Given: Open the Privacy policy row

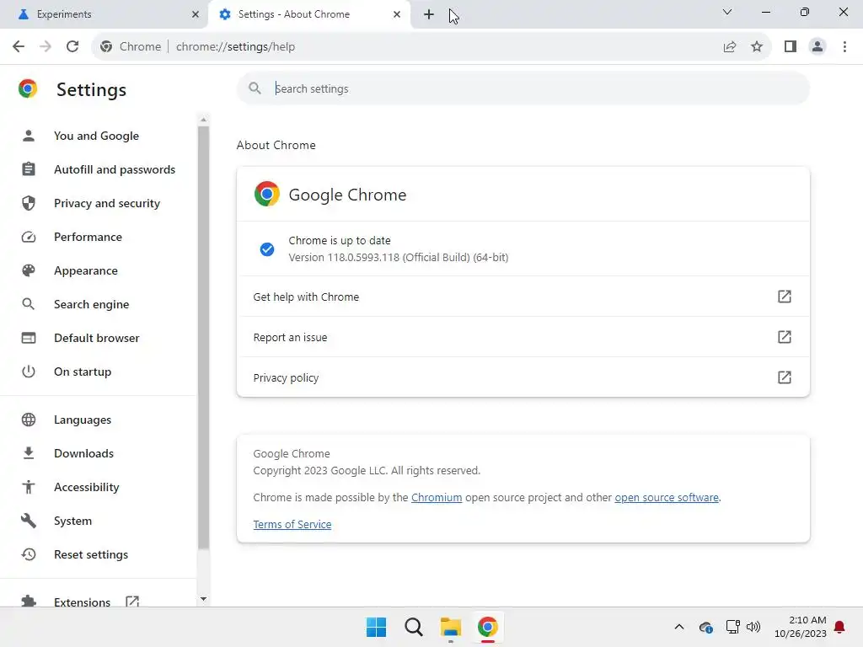Looking at the screenshot, I should (523, 377).
